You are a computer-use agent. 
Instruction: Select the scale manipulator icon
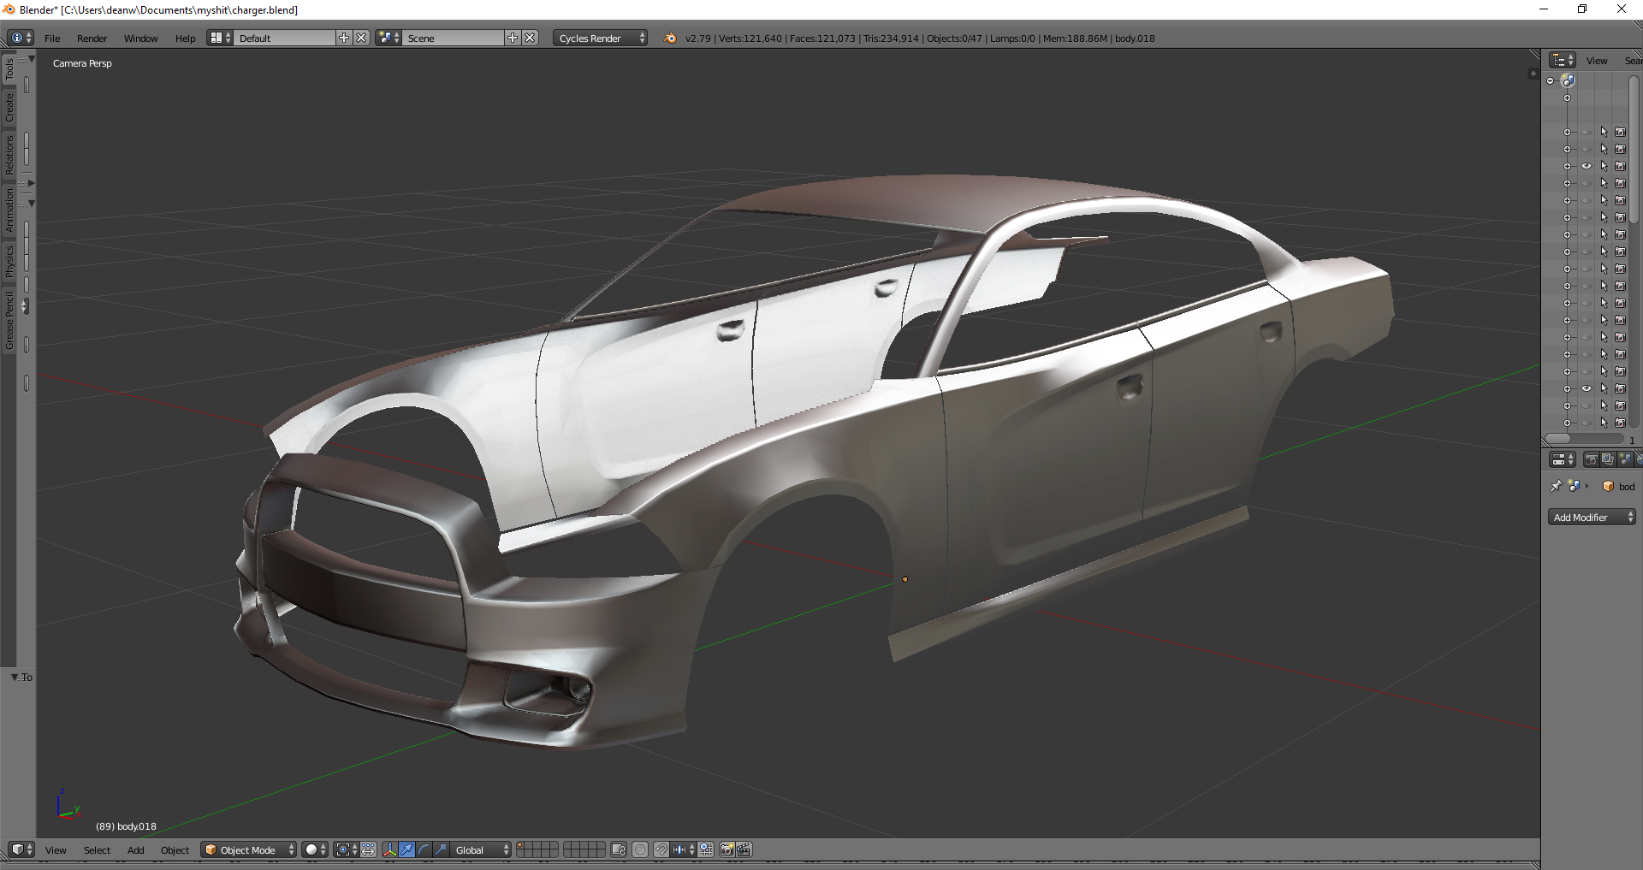point(441,849)
